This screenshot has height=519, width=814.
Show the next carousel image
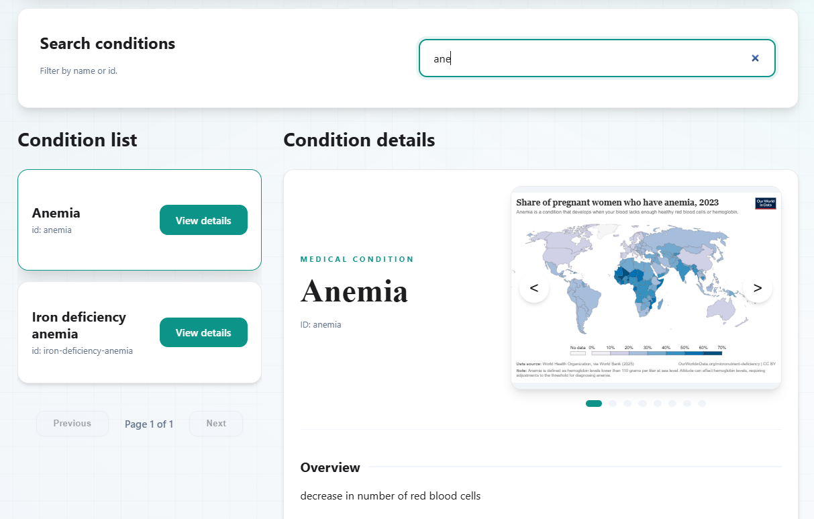point(758,287)
